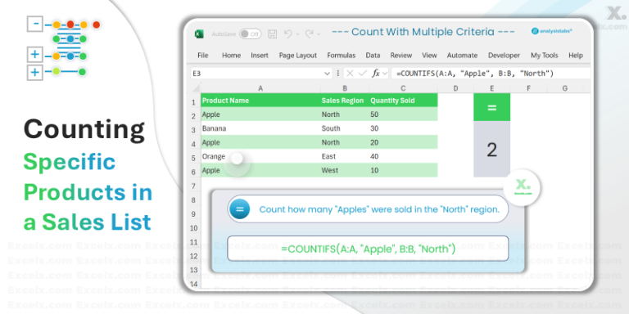The image size is (629, 314).
Task: Switch to the Insert tab
Action: click(260, 56)
